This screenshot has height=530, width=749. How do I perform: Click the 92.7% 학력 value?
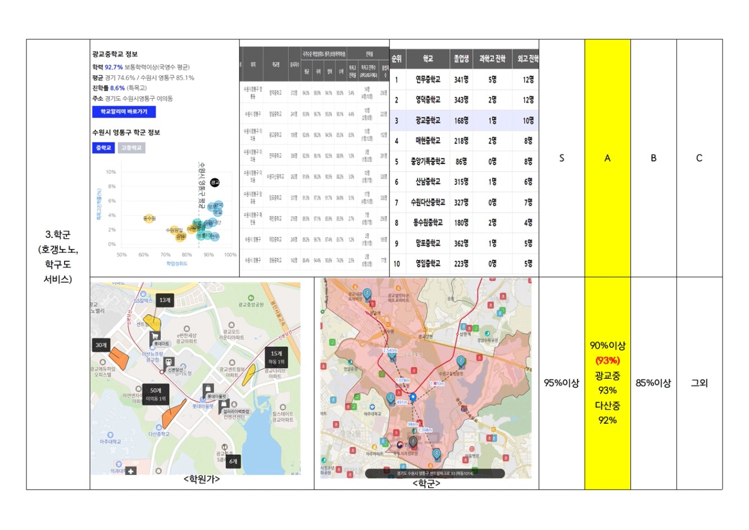[114, 67]
